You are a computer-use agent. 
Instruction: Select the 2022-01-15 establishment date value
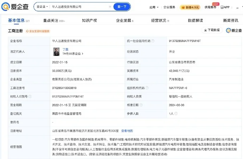tap(60, 62)
